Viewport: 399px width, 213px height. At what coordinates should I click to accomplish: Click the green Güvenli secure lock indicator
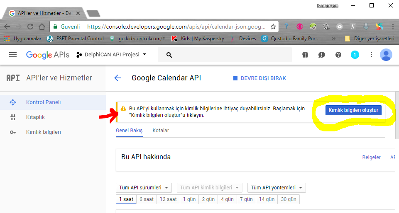[x=67, y=27]
